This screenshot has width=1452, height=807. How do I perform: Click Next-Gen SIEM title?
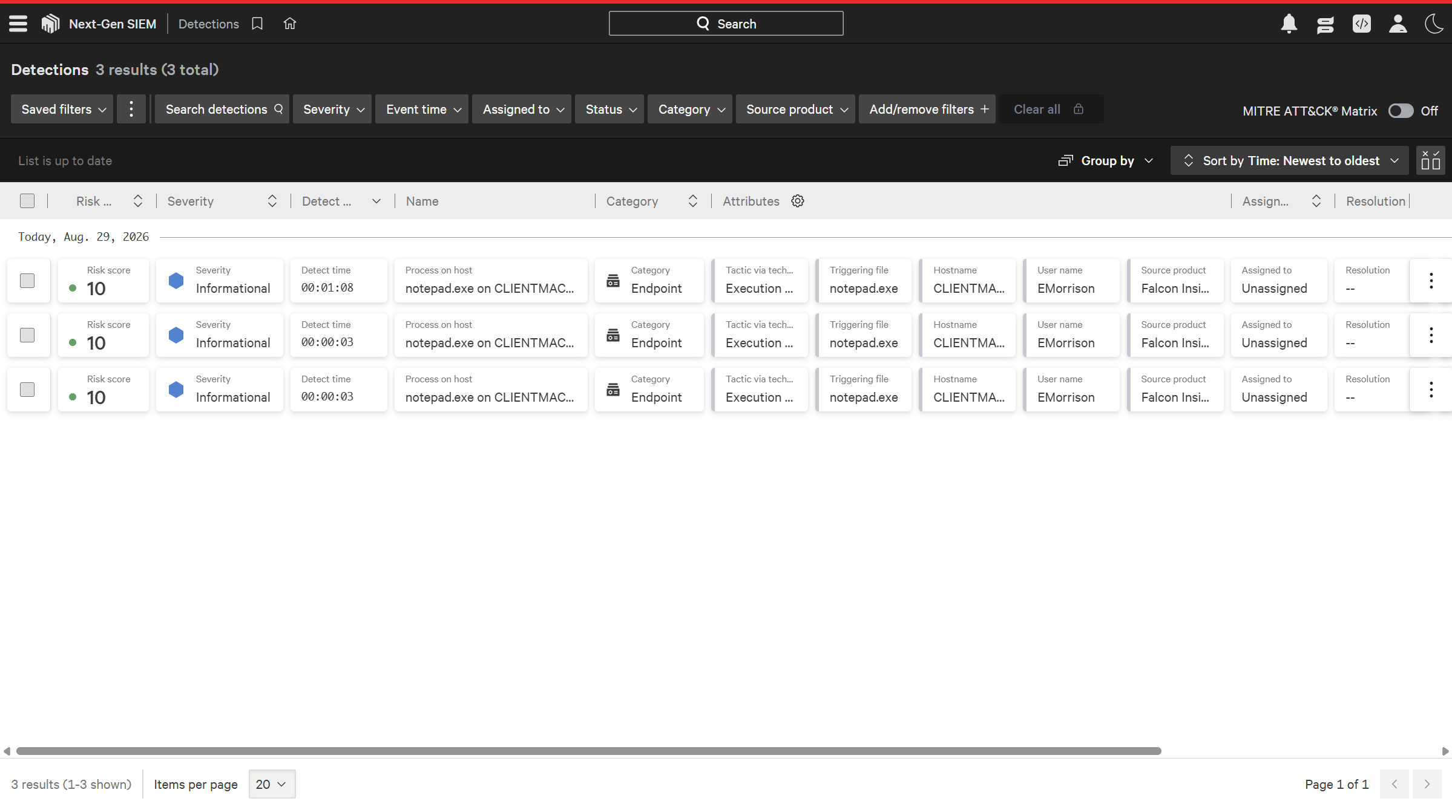[113, 24]
